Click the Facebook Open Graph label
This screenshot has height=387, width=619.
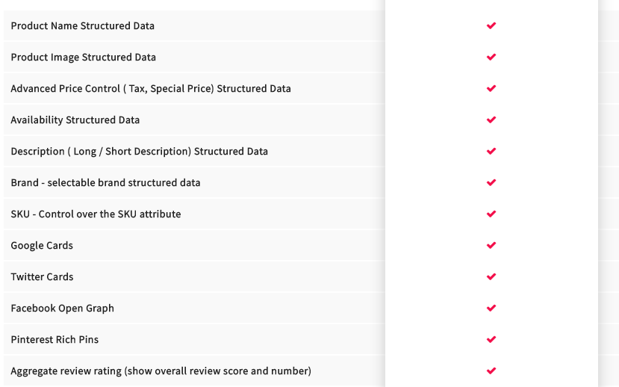point(63,309)
